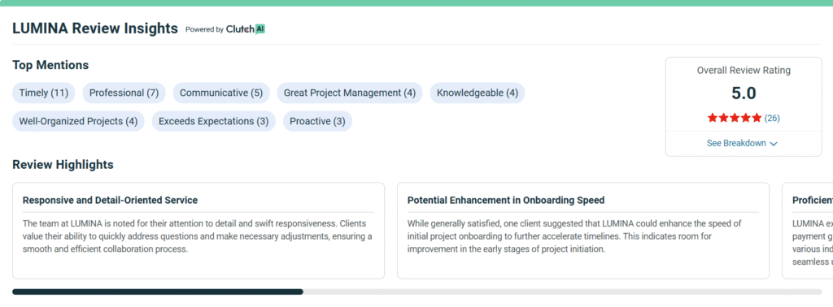
Task: Pick the Knowledgeable (4) mention chip
Action: pyautogui.click(x=477, y=93)
